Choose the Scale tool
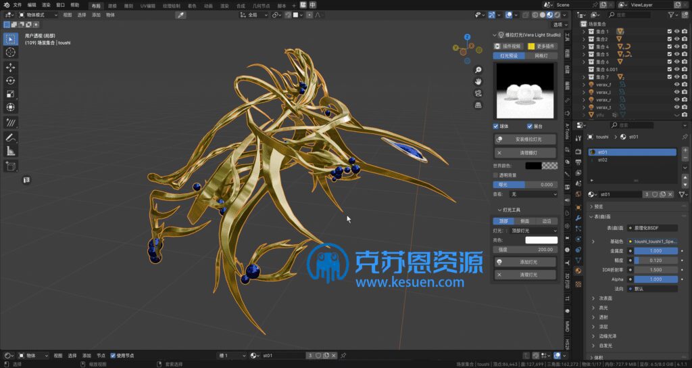Viewport: 692px width, 368px height. (x=11, y=94)
